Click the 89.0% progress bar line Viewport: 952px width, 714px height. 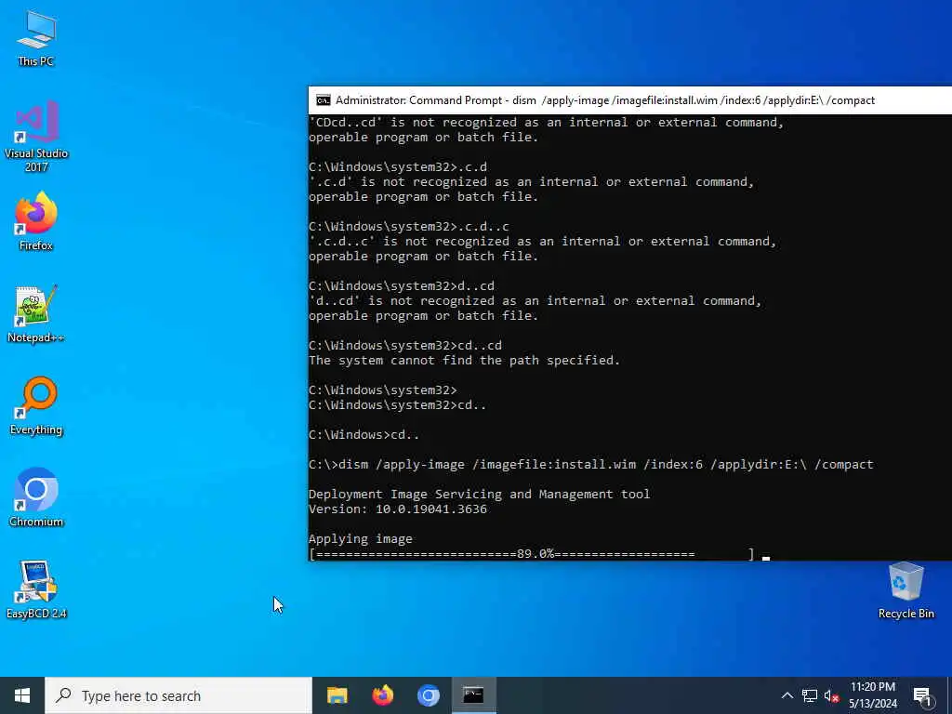pyautogui.click(x=532, y=554)
